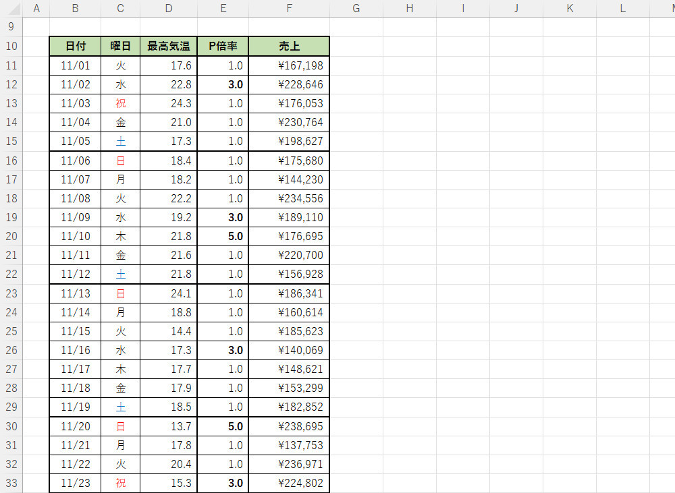Select sales cell ¥182,852
The width and height of the screenshot is (675, 493).
[x=290, y=407]
